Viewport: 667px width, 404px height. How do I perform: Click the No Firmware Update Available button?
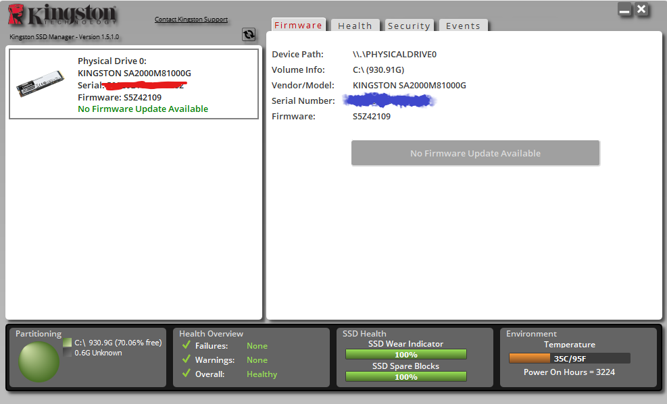[x=476, y=153]
